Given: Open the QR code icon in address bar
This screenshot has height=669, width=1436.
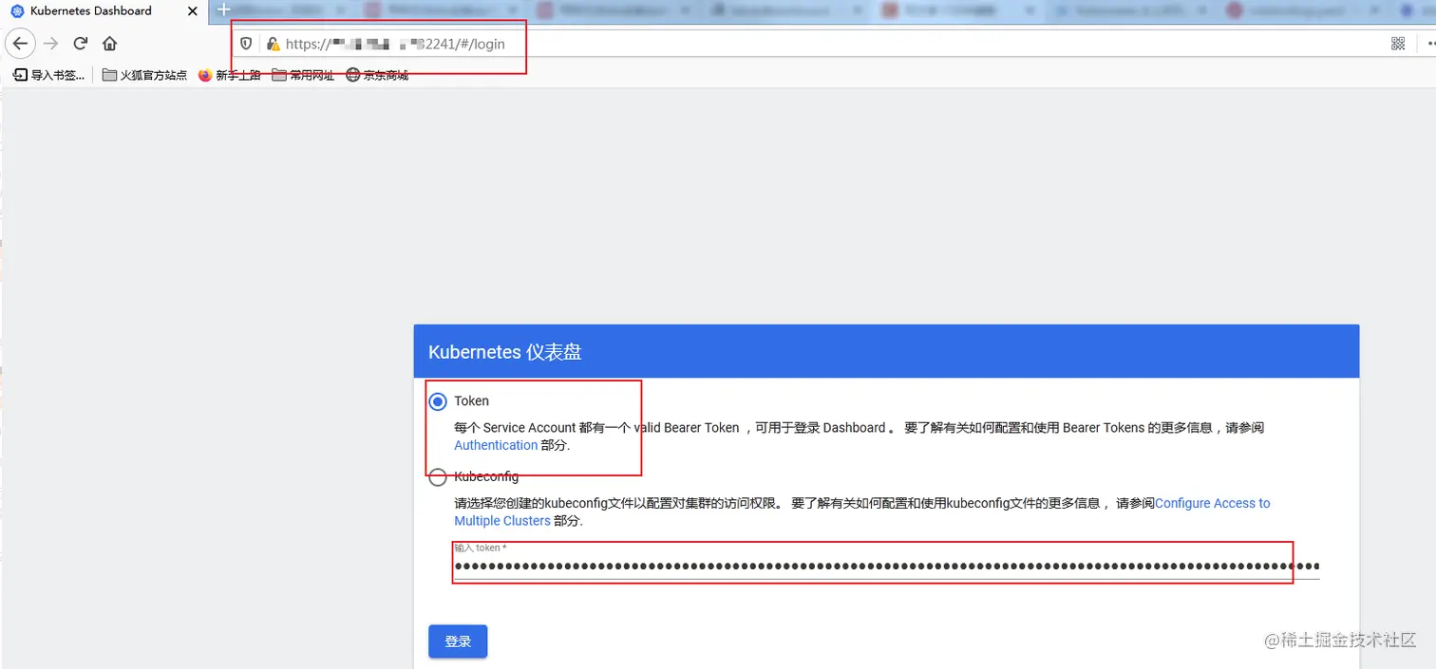Looking at the screenshot, I should pyautogui.click(x=1398, y=44).
